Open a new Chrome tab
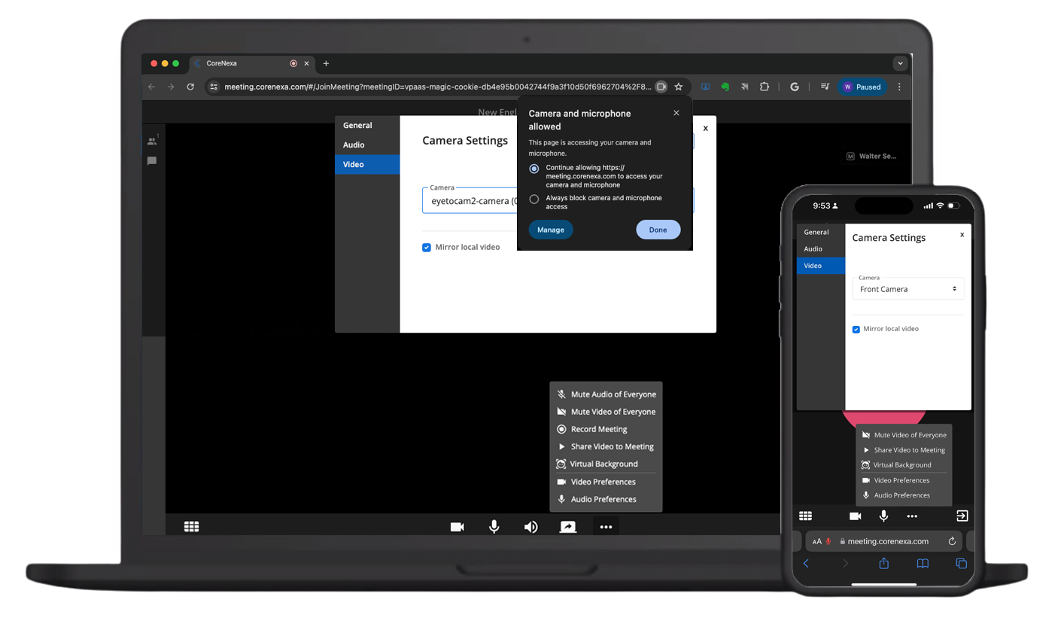The width and height of the screenshot is (1058, 624). pos(326,64)
